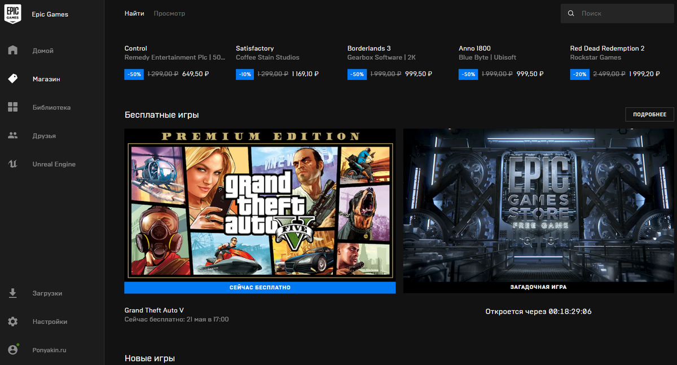Open the Ponyakin.ru account label

tap(49, 350)
